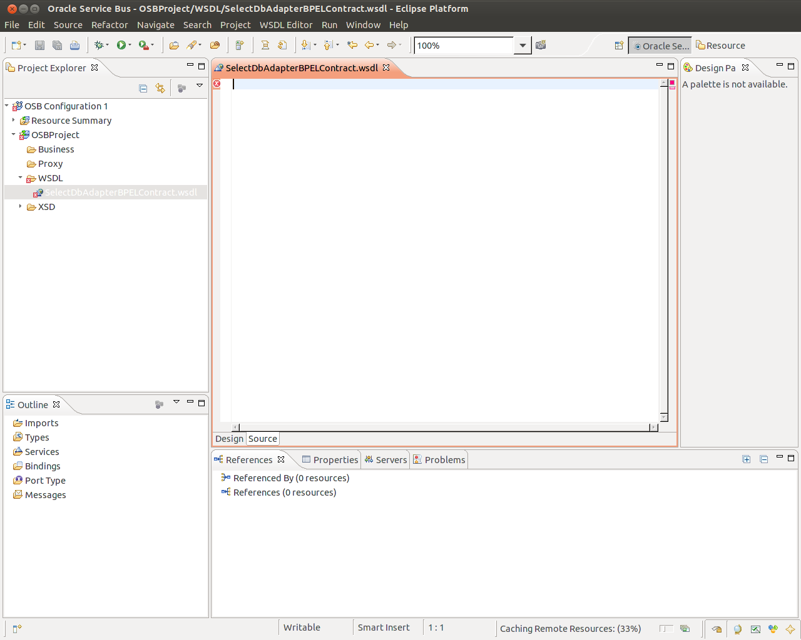801x640 pixels.
Task: Open the WSDL Editor menu
Action: pos(286,25)
